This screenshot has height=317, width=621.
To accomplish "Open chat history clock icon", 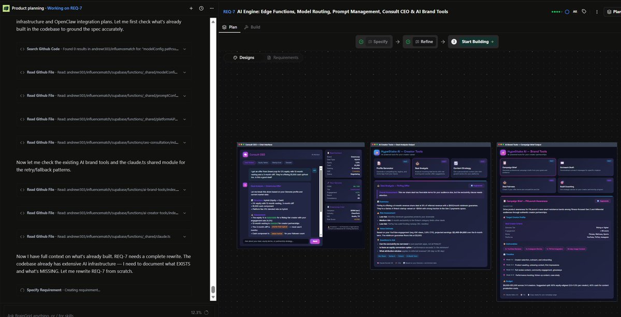I will tap(201, 8).
